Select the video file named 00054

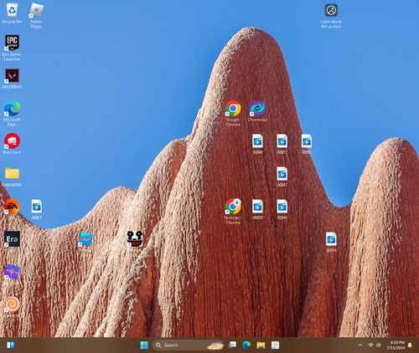tap(331, 242)
